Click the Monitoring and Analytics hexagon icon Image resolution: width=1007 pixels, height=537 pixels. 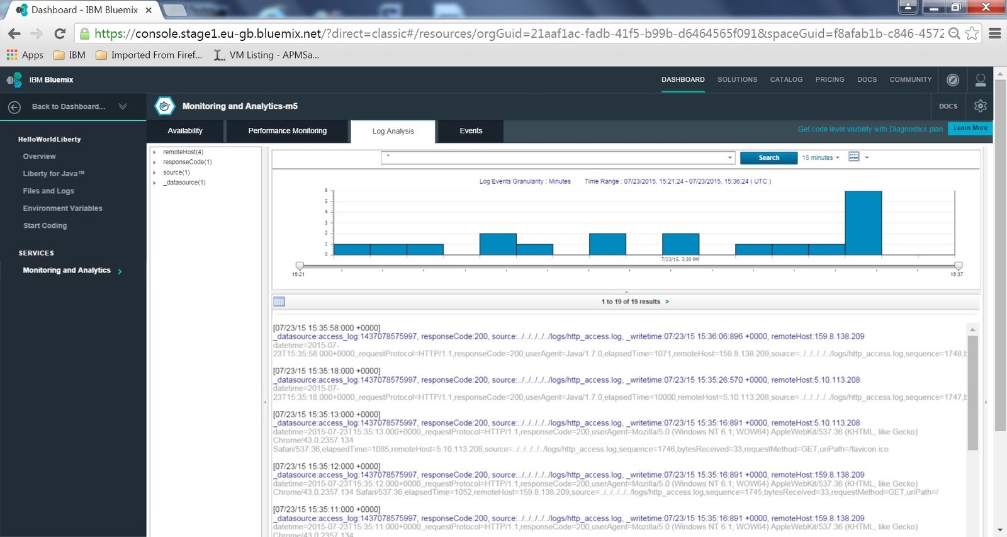[x=164, y=106]
